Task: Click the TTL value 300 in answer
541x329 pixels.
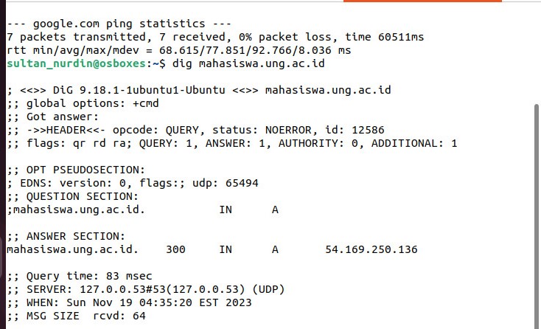Action: 175,249
